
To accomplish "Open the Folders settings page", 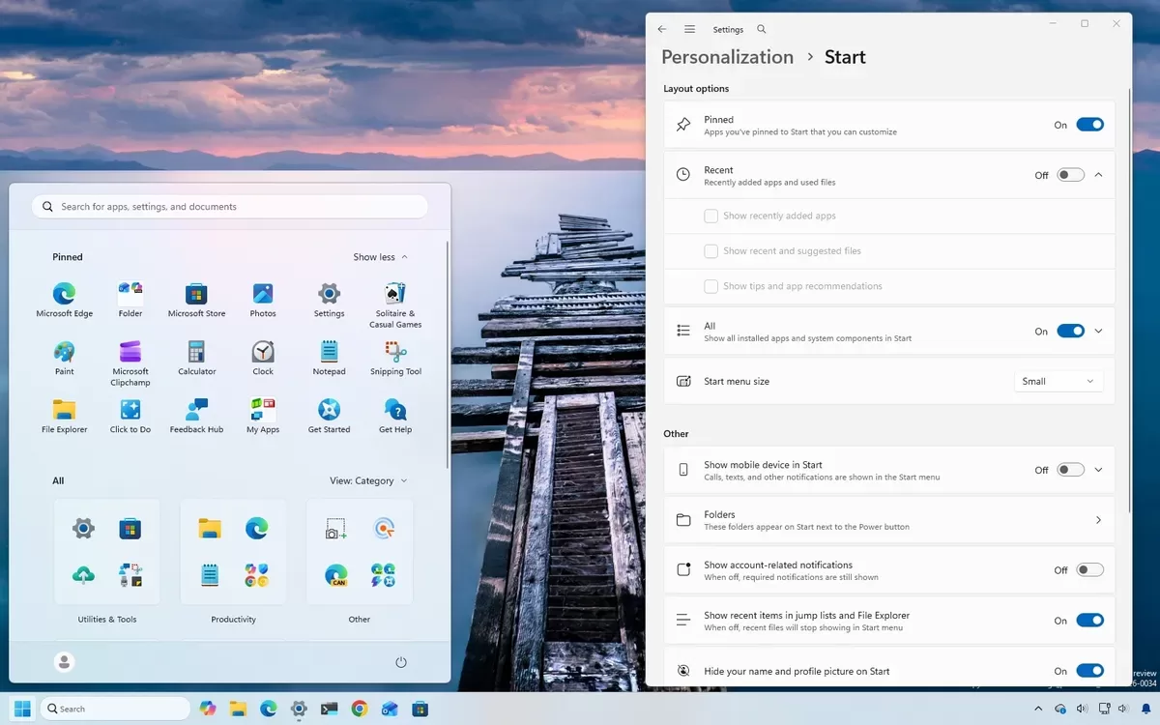I will click(889, 520).
